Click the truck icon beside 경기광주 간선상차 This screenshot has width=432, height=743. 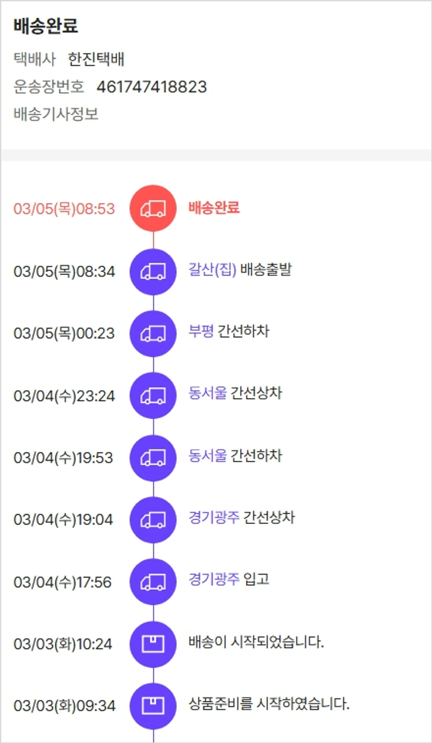point(153,520)
